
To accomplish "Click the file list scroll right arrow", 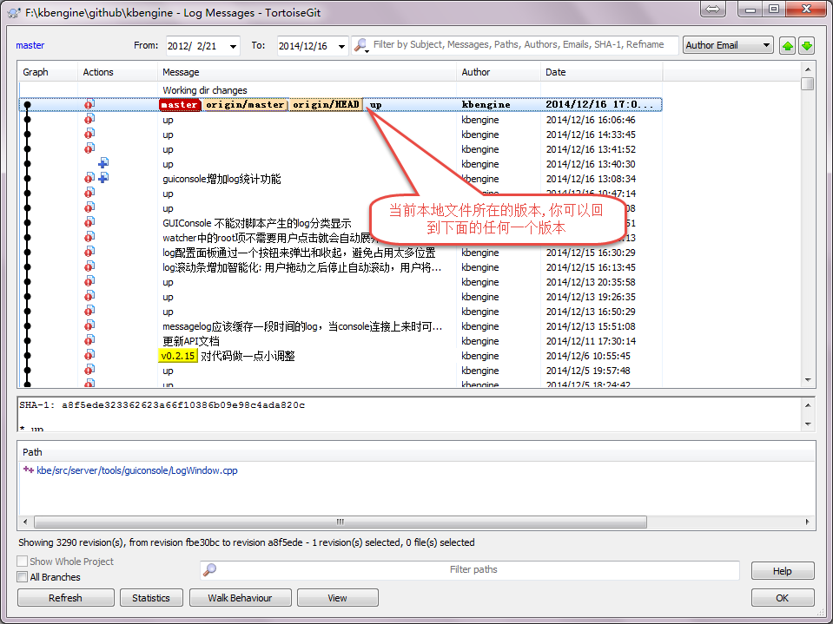I will click(808, 522).
